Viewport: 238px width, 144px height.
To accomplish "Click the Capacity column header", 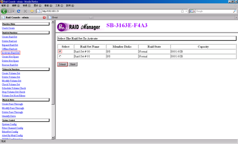I will [203, 46].
